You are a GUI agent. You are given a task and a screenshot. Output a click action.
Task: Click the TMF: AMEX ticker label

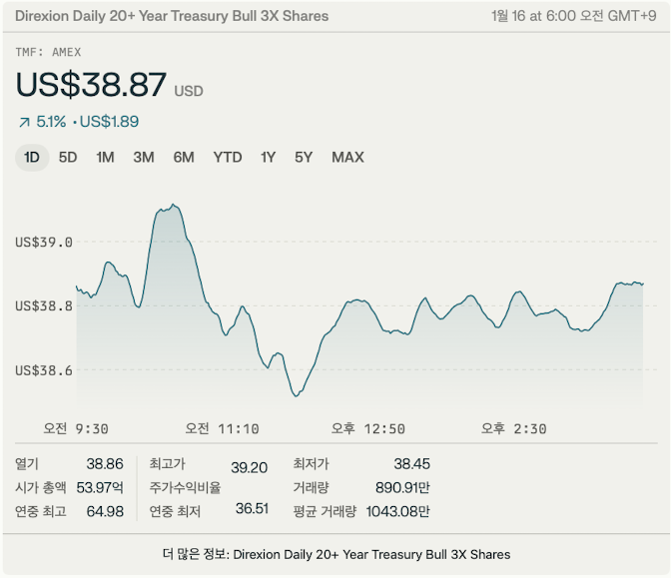[x=48, y=52]
